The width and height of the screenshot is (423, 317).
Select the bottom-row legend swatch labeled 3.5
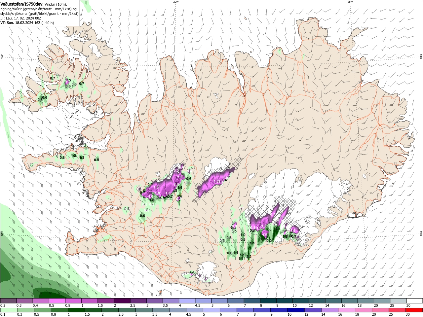161,310
